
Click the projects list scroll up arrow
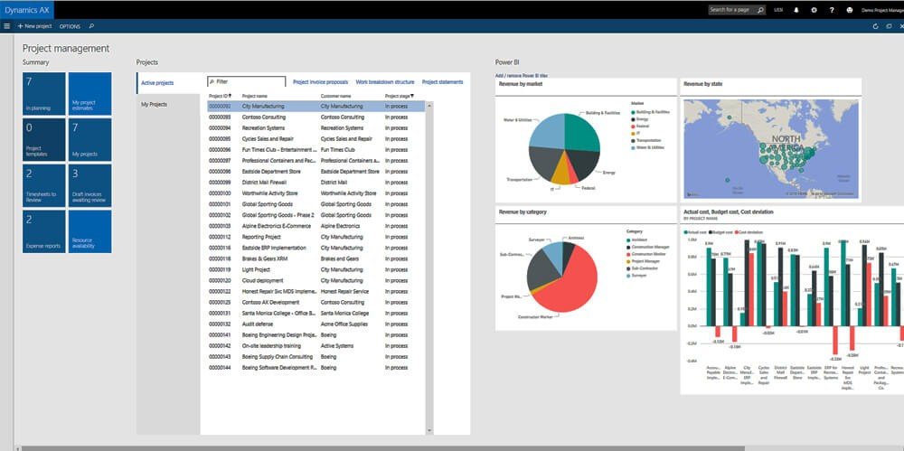(x=428, y=106)
